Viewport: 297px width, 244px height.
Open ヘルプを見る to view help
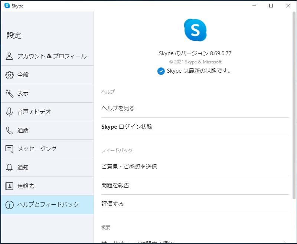[119, 108]
